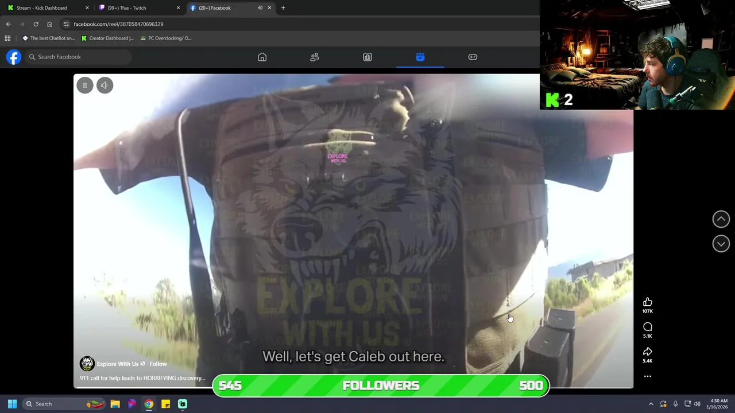Reload the current page
The image size is (735, 413).
pos(36,24)
